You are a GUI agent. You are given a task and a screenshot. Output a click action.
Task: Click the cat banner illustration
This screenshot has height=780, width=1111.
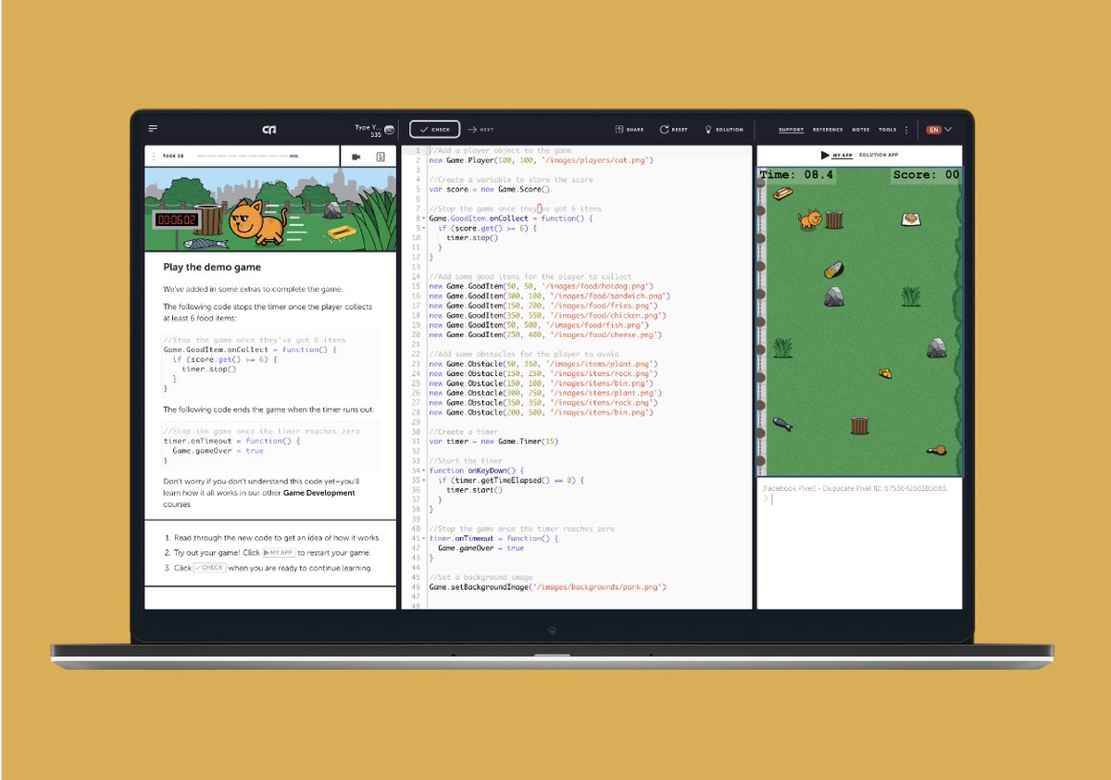pos(270,210)
